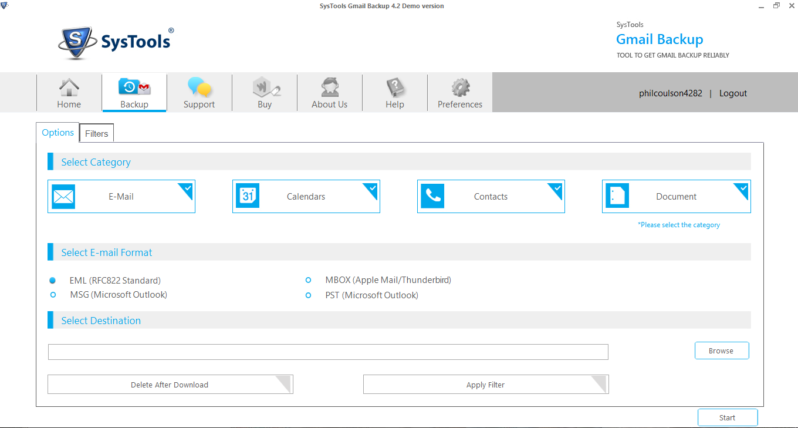Click the Contacts phone icon
The width and height of the screenshot is (798, 428).
click(x=432, y=196)
